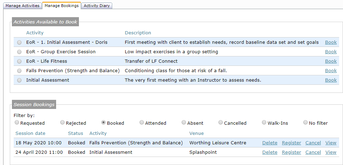This screenshot has height=165, width=343.
Task: Select EoR Initial Assessment Doris radio button
Action: [x=19, y=42]
